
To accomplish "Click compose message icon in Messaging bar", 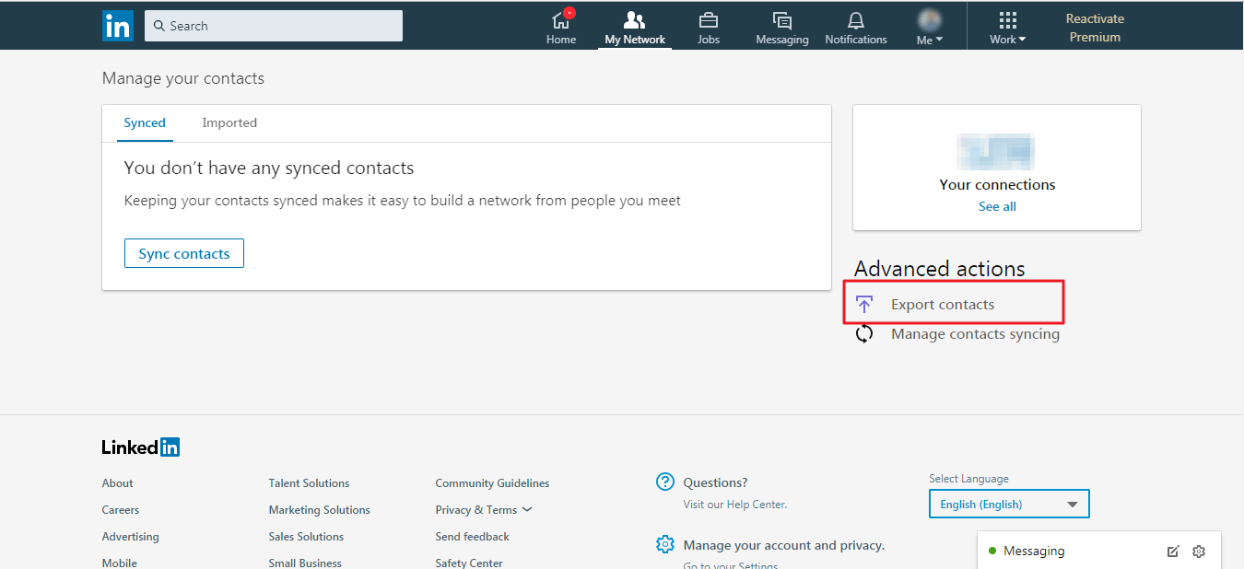I will pos(1173,551).
